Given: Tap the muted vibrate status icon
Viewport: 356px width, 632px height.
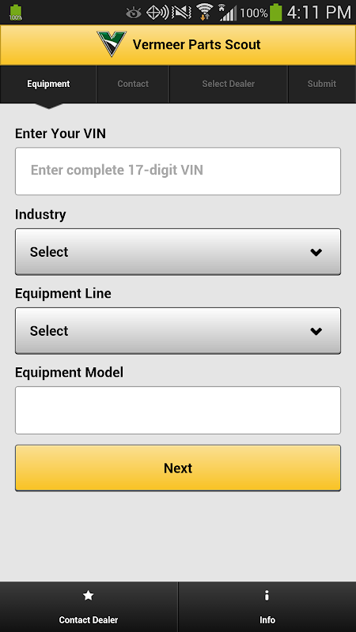Looking at the screenshot, I should (182, 13).
